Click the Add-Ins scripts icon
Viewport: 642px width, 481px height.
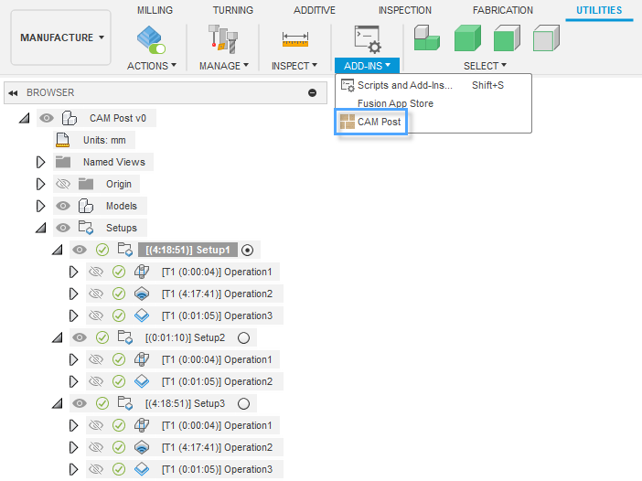coord(368,39)
